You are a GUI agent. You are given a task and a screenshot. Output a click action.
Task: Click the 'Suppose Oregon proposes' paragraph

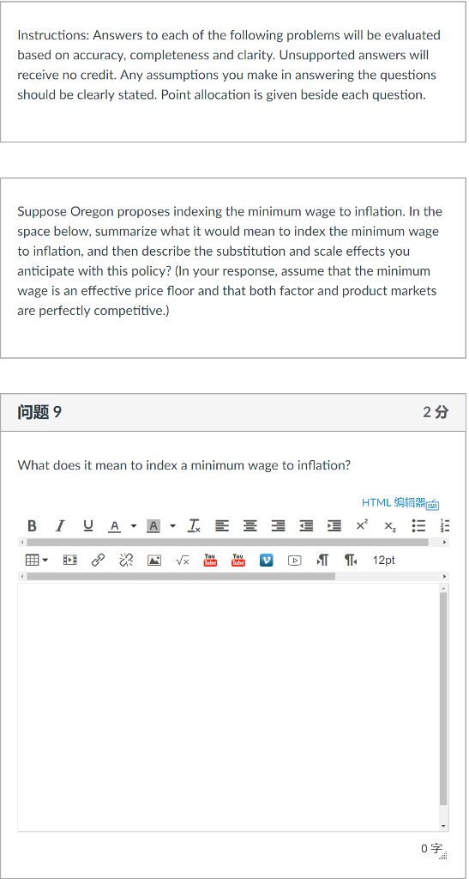[230, 261]
